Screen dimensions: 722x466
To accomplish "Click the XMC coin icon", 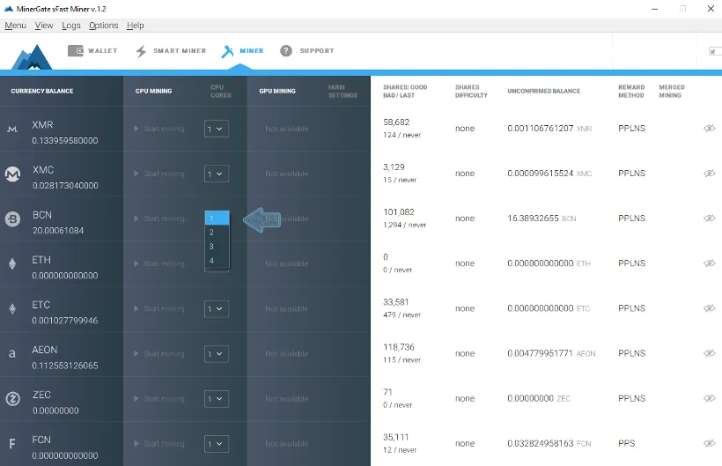I will tap(12, 174).
